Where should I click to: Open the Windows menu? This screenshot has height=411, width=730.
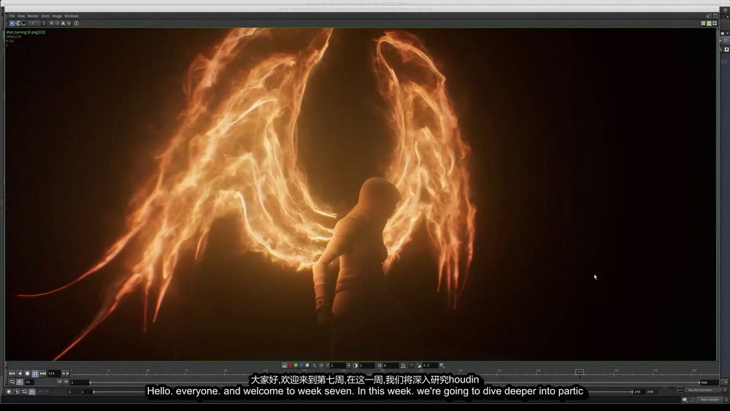point(72,16)
